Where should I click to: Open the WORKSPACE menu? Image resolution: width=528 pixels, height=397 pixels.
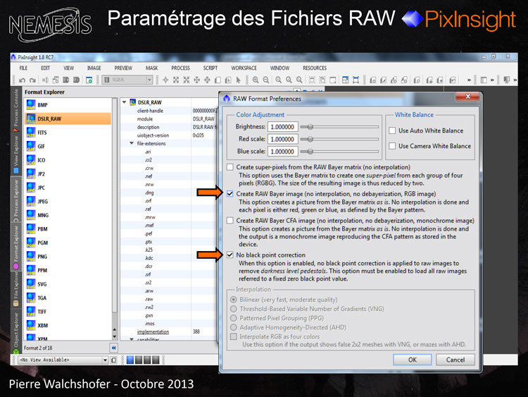coord(244,68)
